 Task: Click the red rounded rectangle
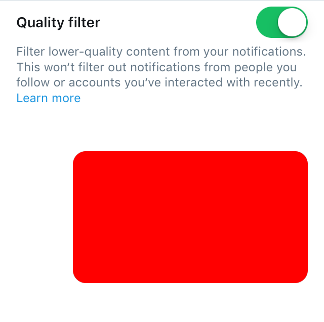pyautogui.click(x=190, y=217)
